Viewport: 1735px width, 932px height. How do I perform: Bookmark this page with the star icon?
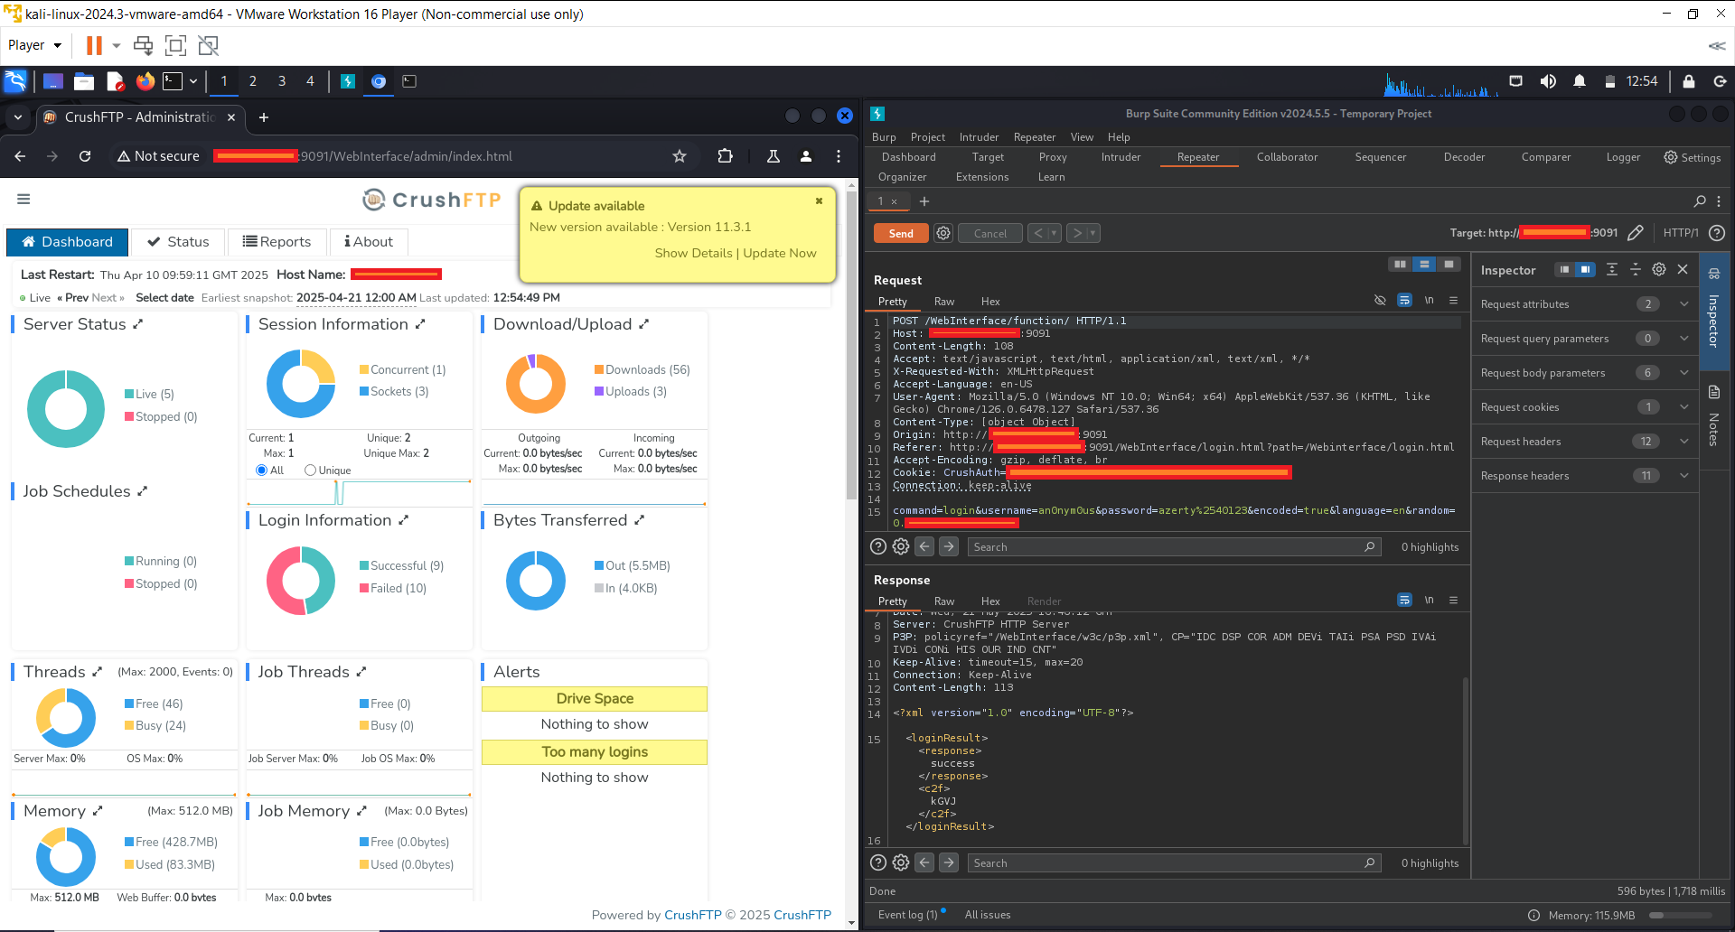tap(680, 156)
